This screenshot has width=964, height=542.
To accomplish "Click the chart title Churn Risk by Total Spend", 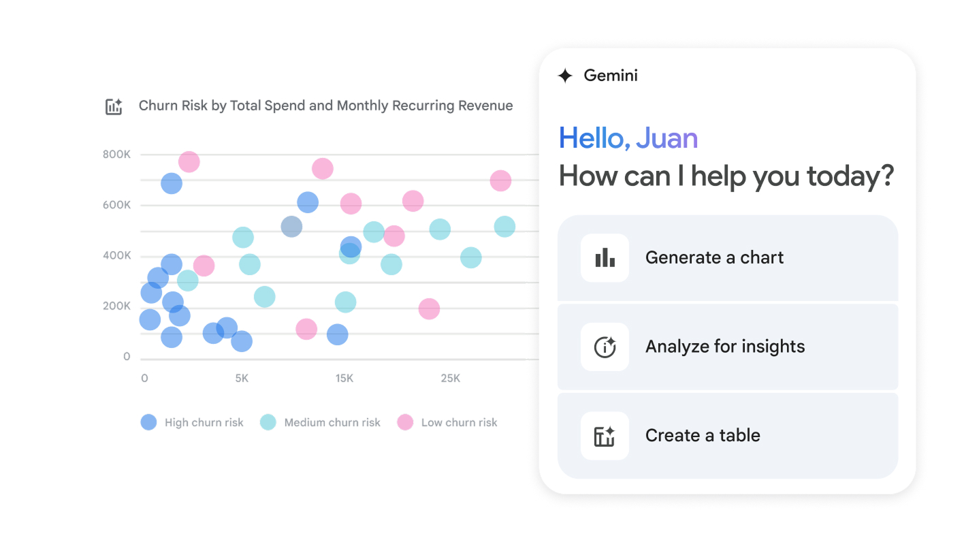I will point(325,106).
